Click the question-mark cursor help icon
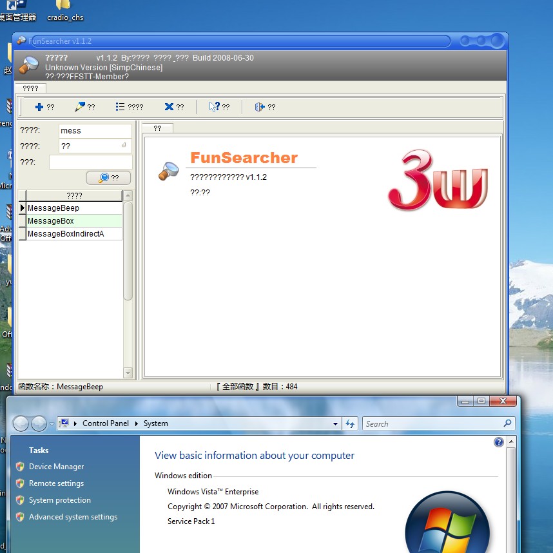 click(x=215, y=106)
